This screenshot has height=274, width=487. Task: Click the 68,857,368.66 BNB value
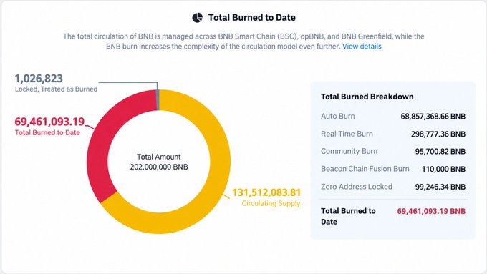(x=433, y=117)
